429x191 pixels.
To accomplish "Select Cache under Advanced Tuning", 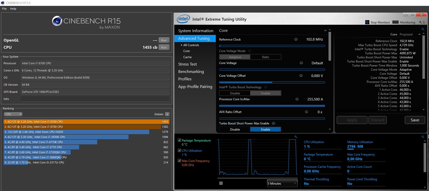I will tap(187, 57).
